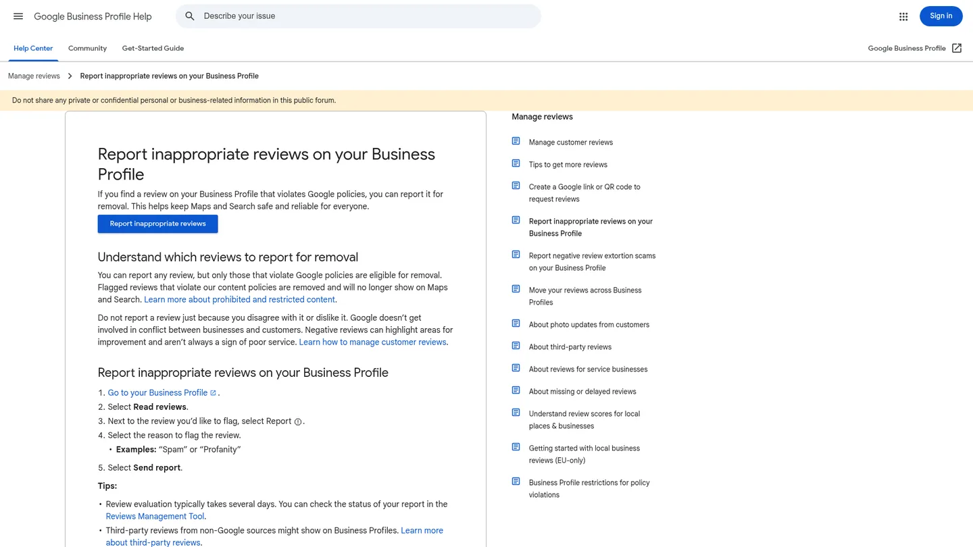Click the article icon beside Move your reviews
Image resolution: width=973 pixels, height=547 pixels.
click(516, 289)
